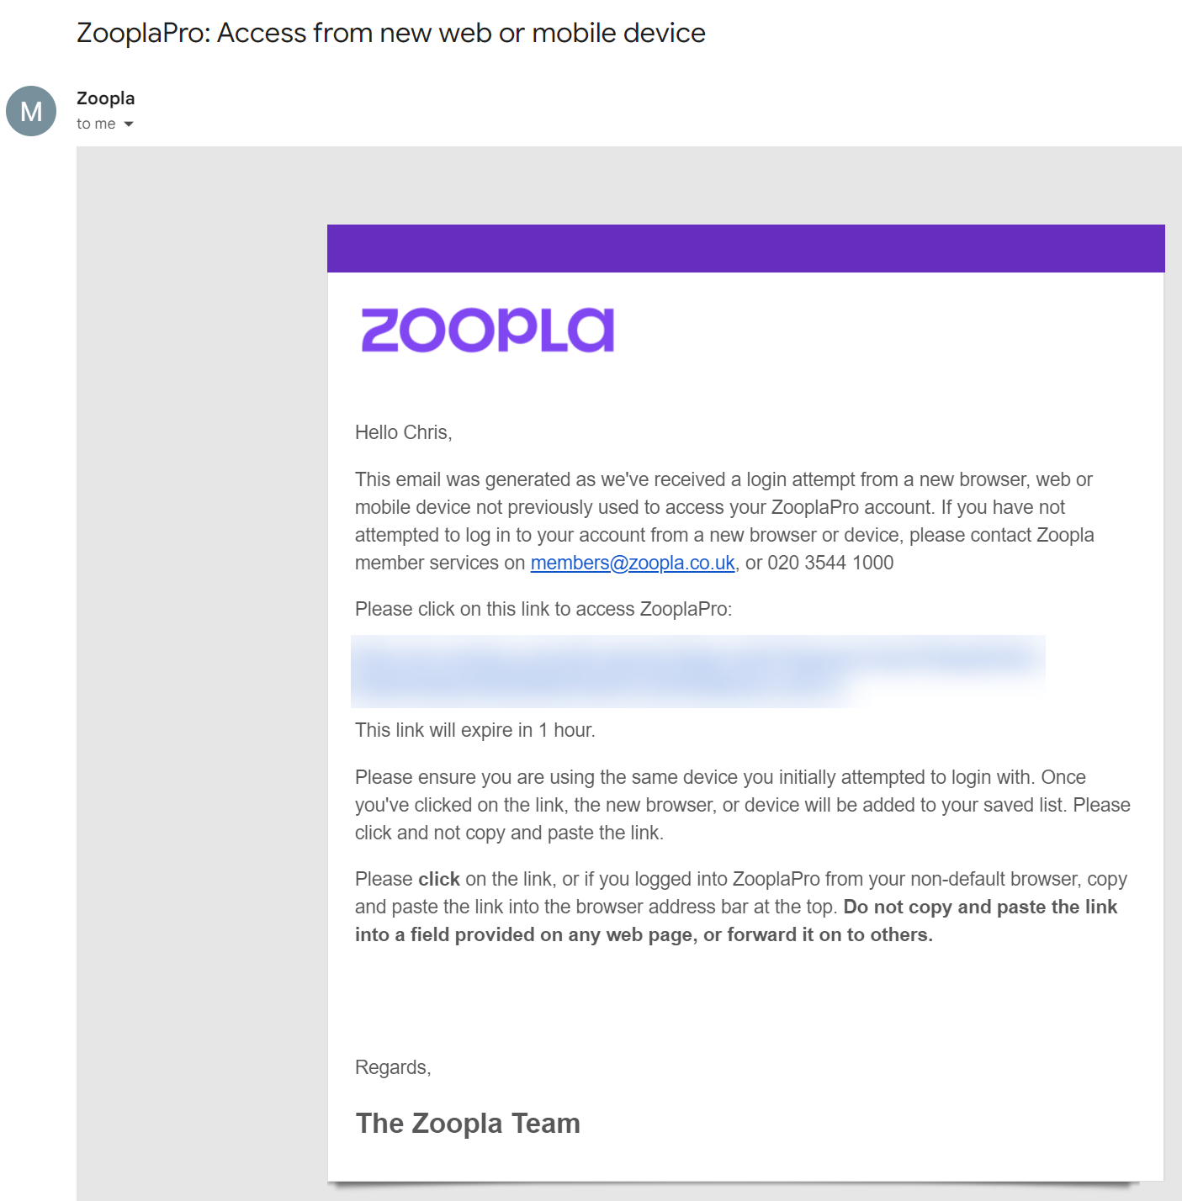Click the phone number 020 3544 1000
The width and height of the screenshot is (1182, 1201).
[830, 563]
